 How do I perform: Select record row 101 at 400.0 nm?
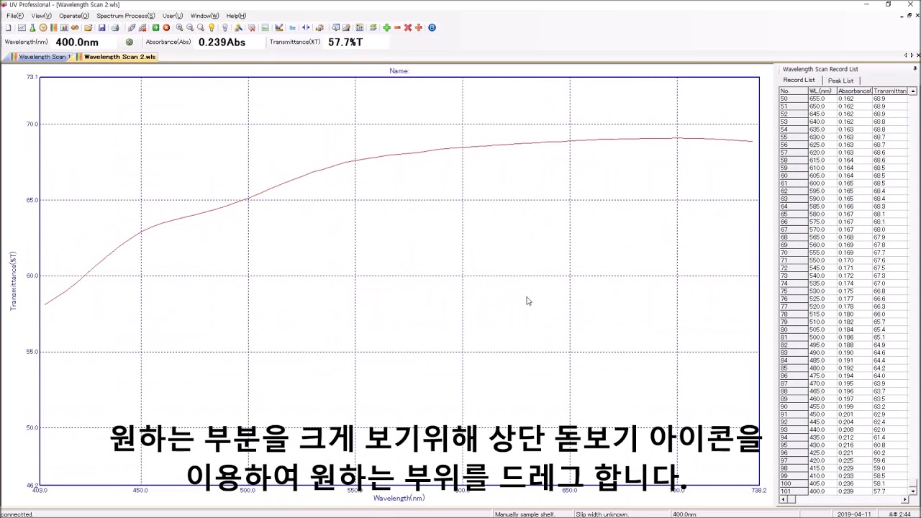(844, 491)
